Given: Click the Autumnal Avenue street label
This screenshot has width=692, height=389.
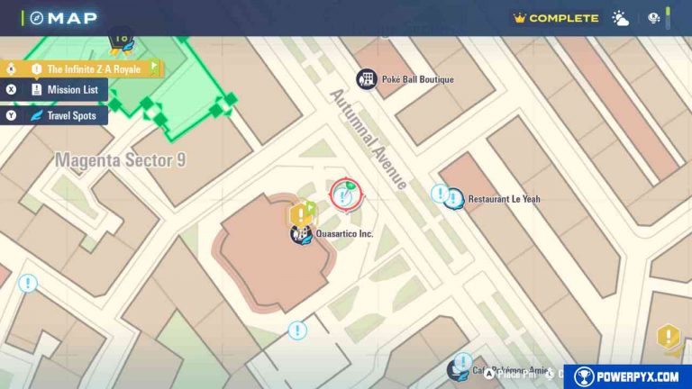Looking at the screenshot, I should tap(368, 138).
